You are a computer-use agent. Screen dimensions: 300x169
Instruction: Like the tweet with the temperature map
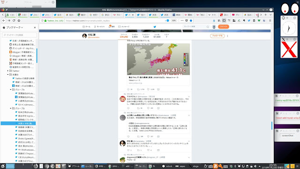click(x=148, y=89)
